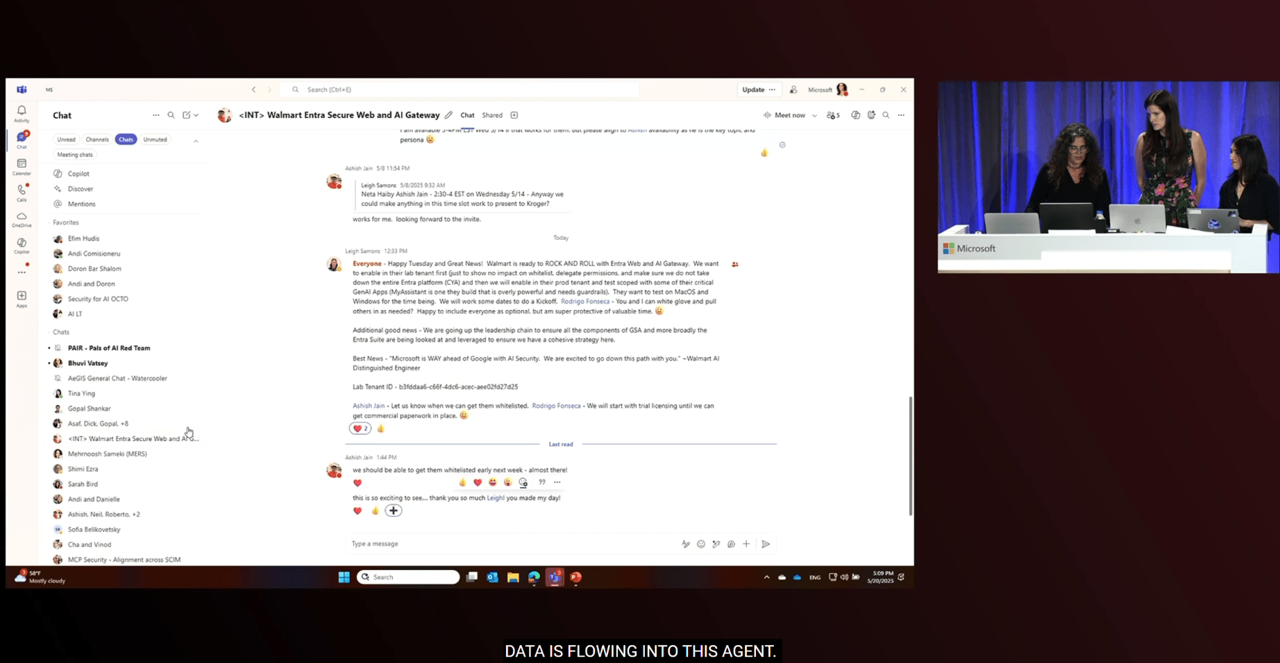This screenshot has width=1280, height=663.
Task: Toggle the Meeting chats filter pill
Action: coord(75,155)
